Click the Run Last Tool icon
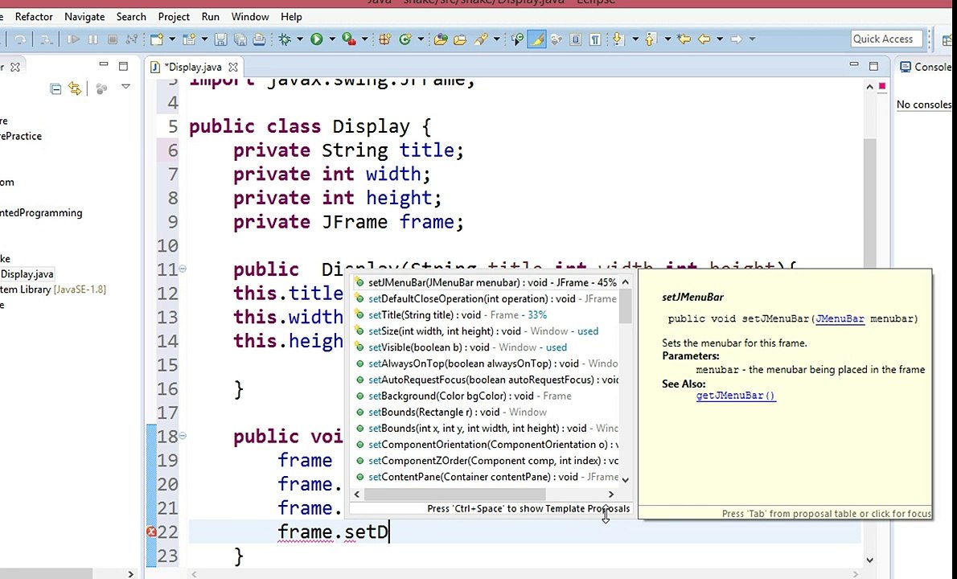 click(x=348, y=39)
